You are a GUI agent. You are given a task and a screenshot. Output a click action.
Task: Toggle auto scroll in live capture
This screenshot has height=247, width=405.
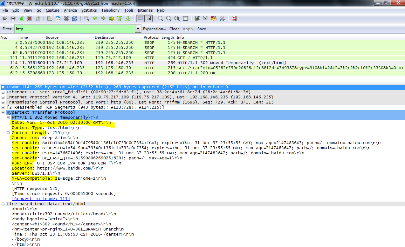(148, 18)
